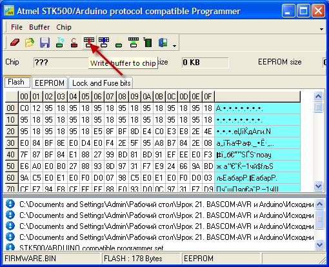Click the red eraser clear buffer icon
The image size is (329, 267).
(15, 43)
